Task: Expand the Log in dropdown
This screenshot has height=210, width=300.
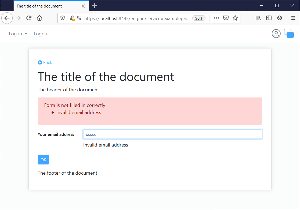Action: pos(18,34)
